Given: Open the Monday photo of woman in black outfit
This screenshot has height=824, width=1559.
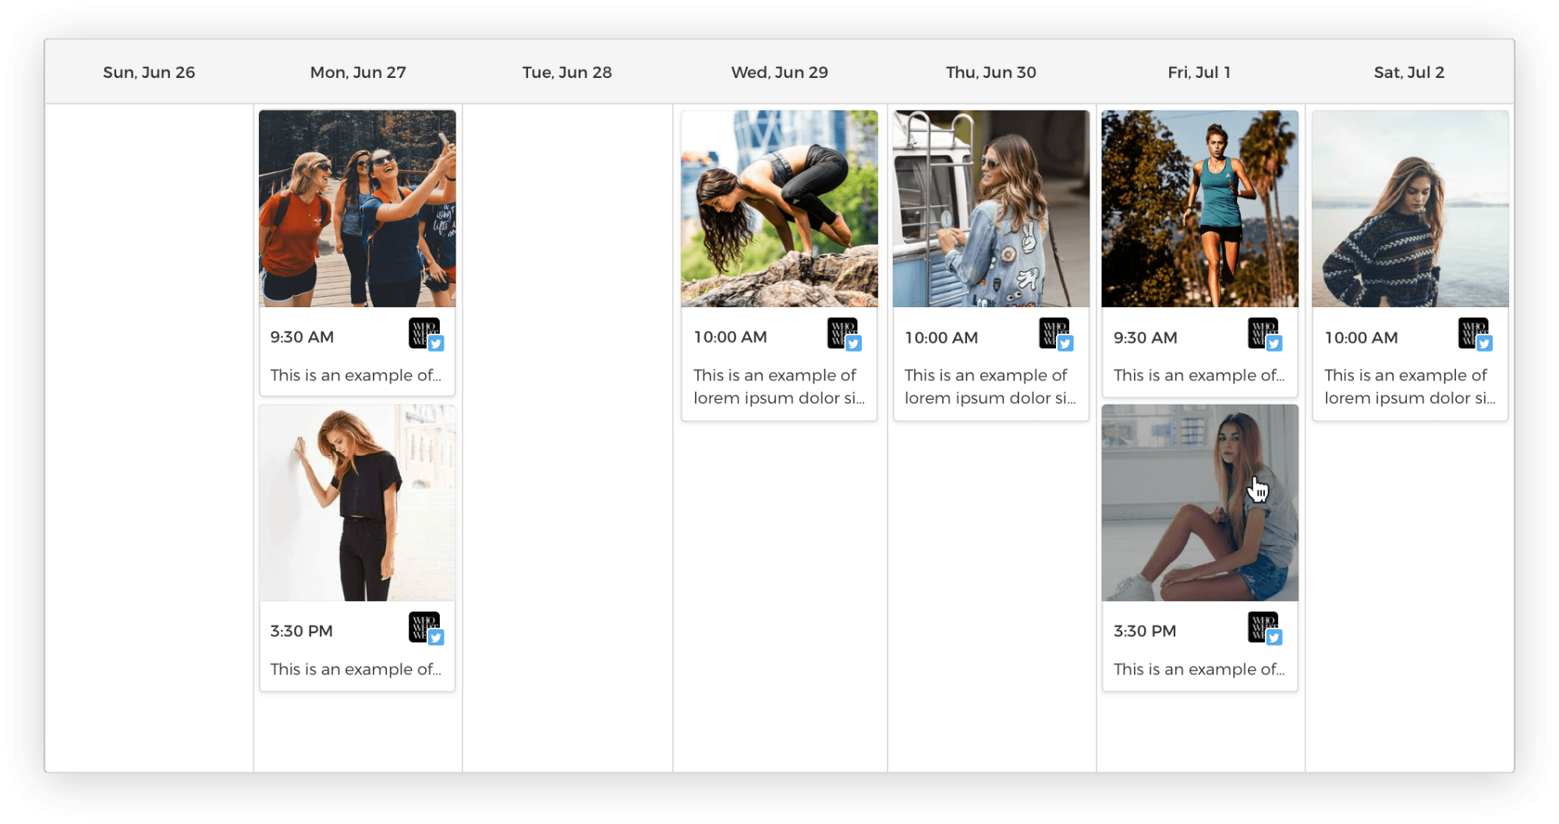Looking at the screenshot, I should coord(357,503).
